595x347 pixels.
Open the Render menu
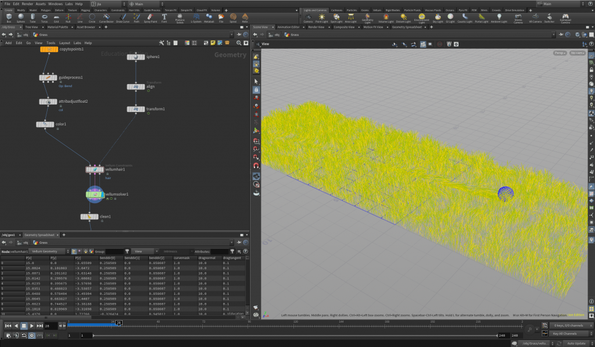tap(27, 4)
